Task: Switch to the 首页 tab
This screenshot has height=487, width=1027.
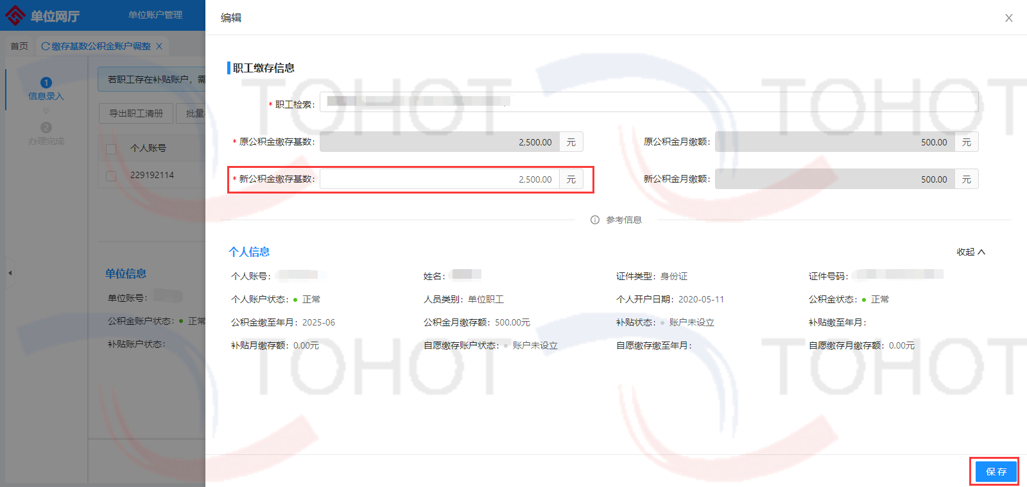Action: (19, 46)
